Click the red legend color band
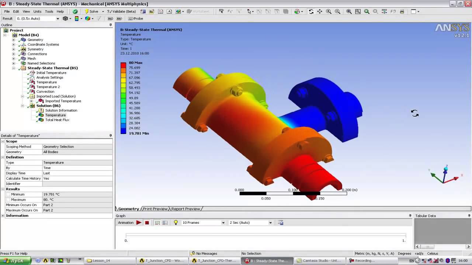472x265 pixels. (123, 65)
